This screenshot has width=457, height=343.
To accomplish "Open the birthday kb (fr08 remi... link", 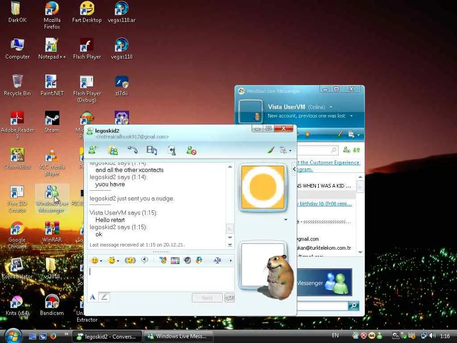I will [x=325, y=204].
